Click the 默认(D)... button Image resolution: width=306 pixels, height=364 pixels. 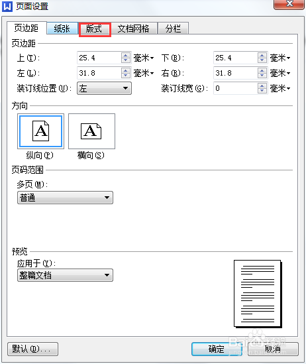pos(32,349)
